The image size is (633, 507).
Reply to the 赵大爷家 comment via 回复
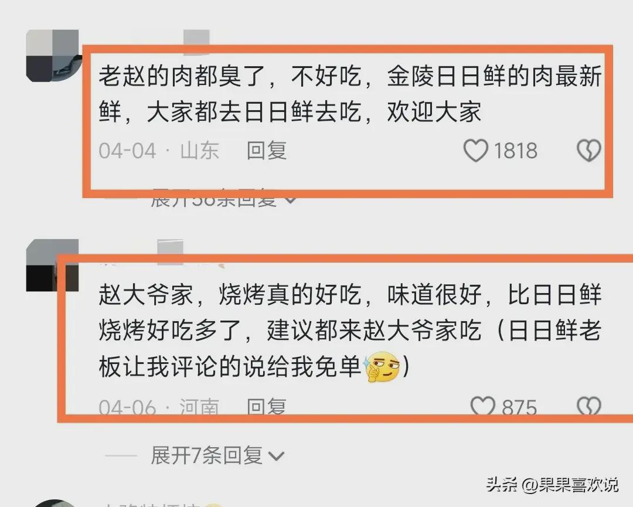click(x=267, y=406)
